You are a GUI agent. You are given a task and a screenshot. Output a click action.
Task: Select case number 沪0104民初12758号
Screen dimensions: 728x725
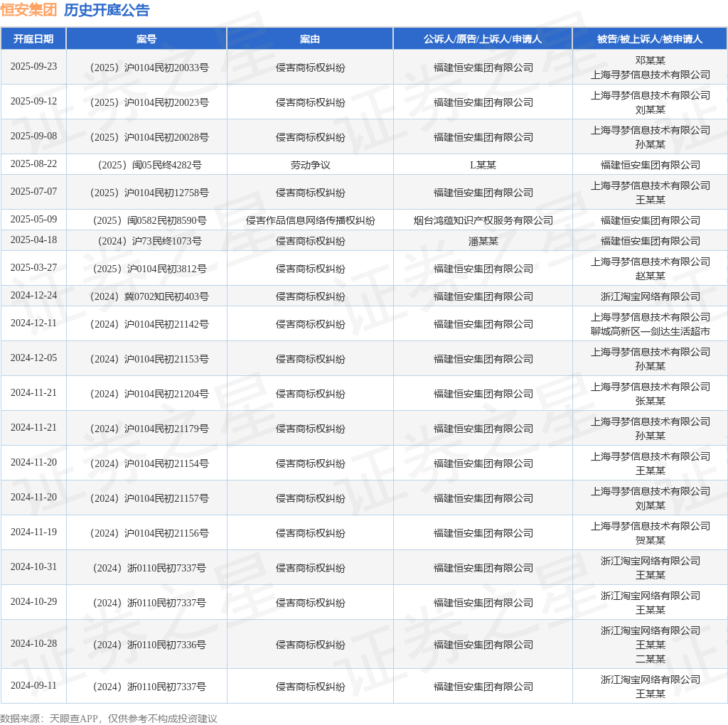click(x=149, y=193)
